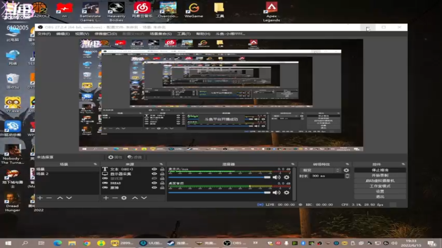Click 桌面音频 volume slider

pyautogui.click(x=219, y=192)
